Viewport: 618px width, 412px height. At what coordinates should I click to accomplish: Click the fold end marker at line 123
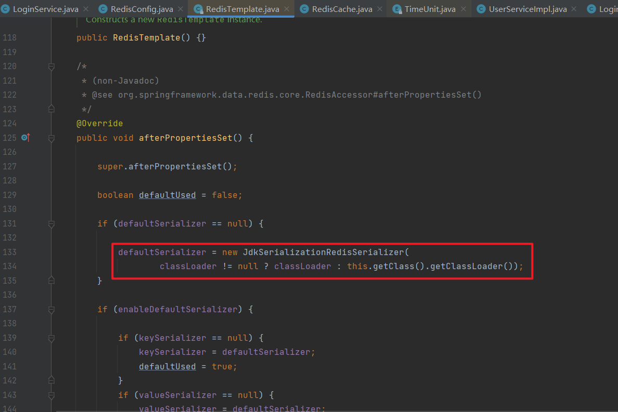coord(51,109)
